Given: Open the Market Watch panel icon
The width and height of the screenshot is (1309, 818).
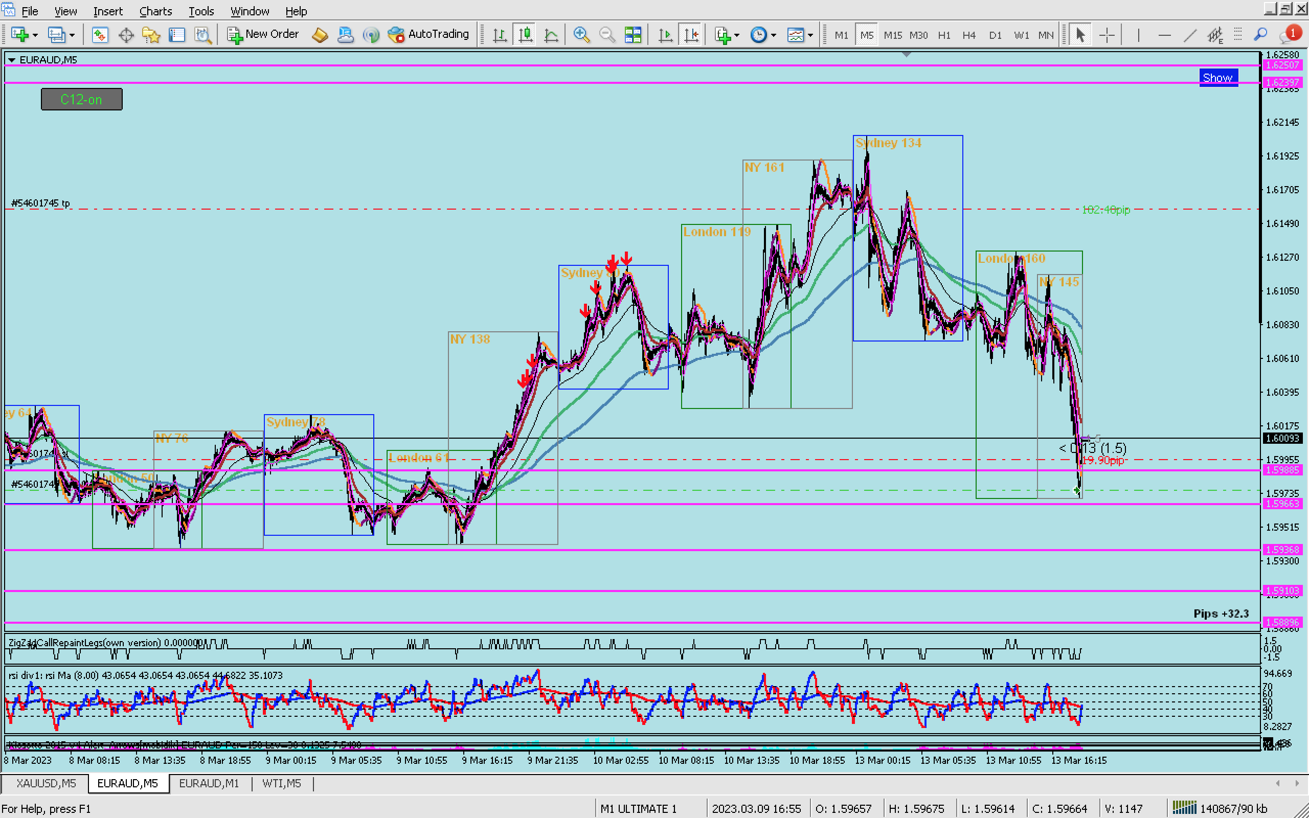Looking at the screenshot, I should tap(100, 35).
